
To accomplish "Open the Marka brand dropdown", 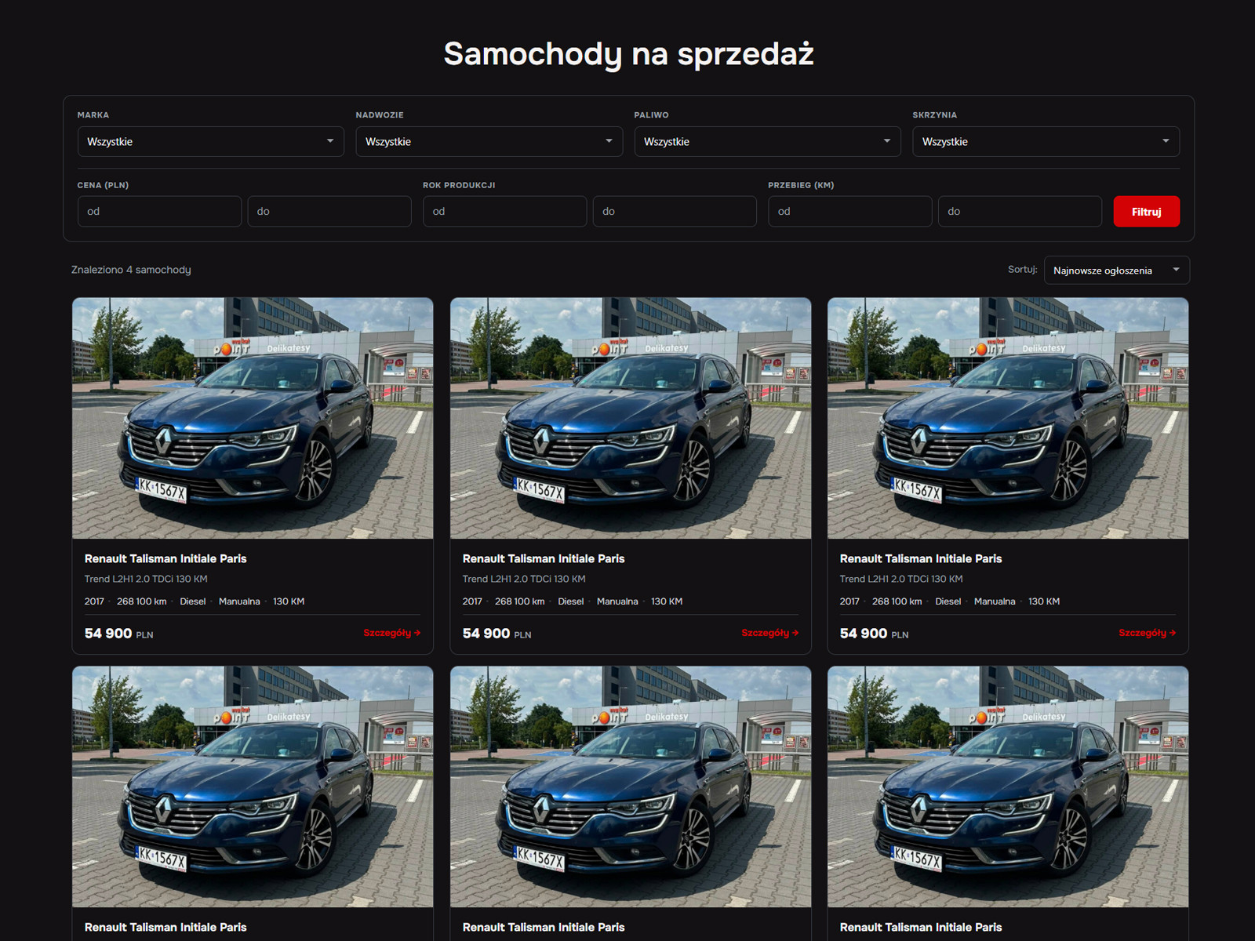I will point(210,142).
